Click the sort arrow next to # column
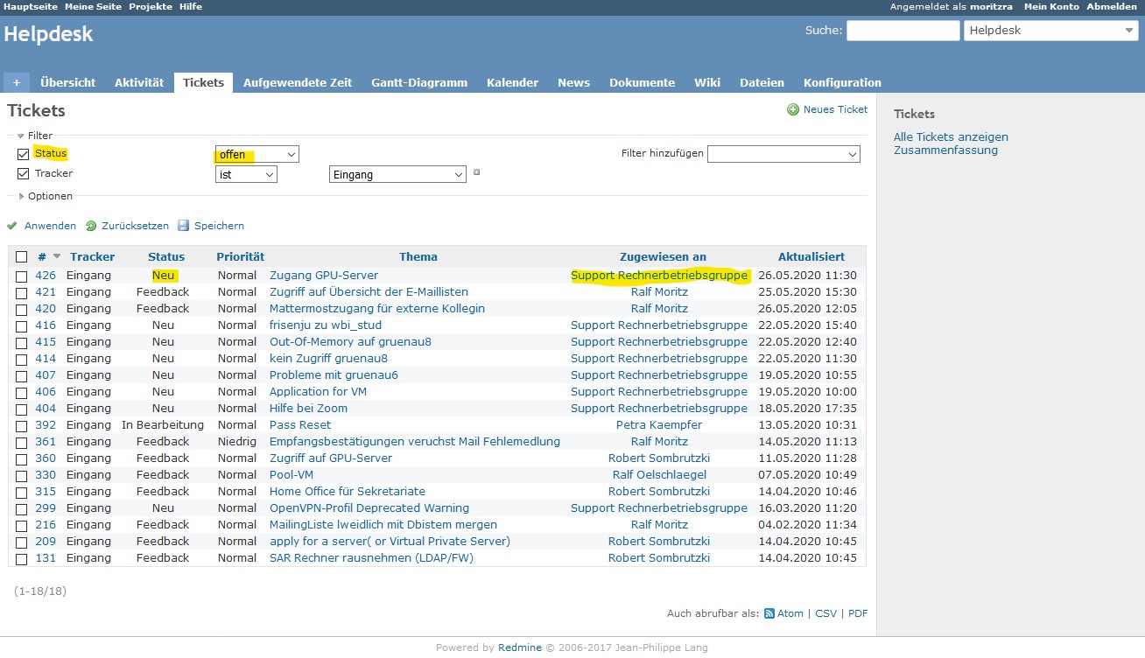Screen dimensions: 1145x658 pyautogui.click(x=58, y=256)
